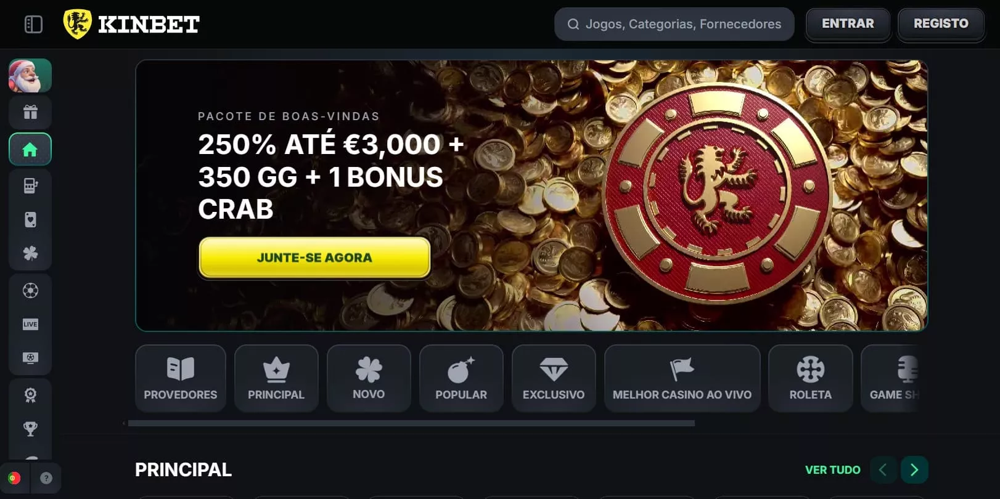The width and height of the screenshot is (1000, 499).
Task: Open the LIVE betting sidebar icon
Action: coord(30,324)
